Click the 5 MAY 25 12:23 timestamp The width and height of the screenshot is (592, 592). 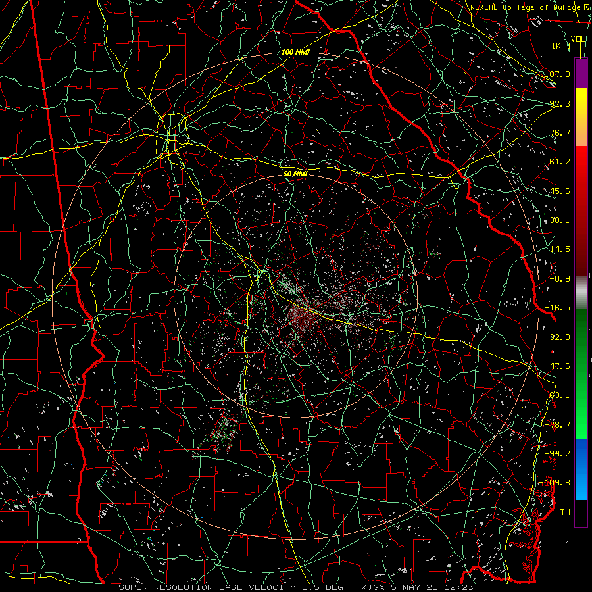432,587
